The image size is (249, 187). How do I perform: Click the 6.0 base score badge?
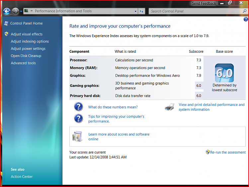(x=224, y=73)
